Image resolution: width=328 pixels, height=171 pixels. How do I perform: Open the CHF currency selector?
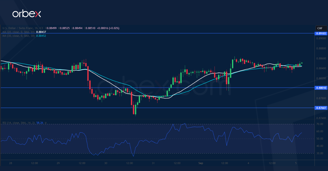(320, 28)
